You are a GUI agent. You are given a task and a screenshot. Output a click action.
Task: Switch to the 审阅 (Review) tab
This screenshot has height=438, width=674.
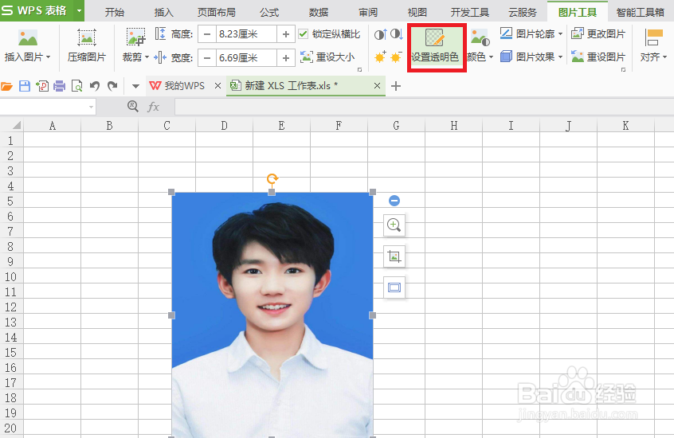[368, 12]
